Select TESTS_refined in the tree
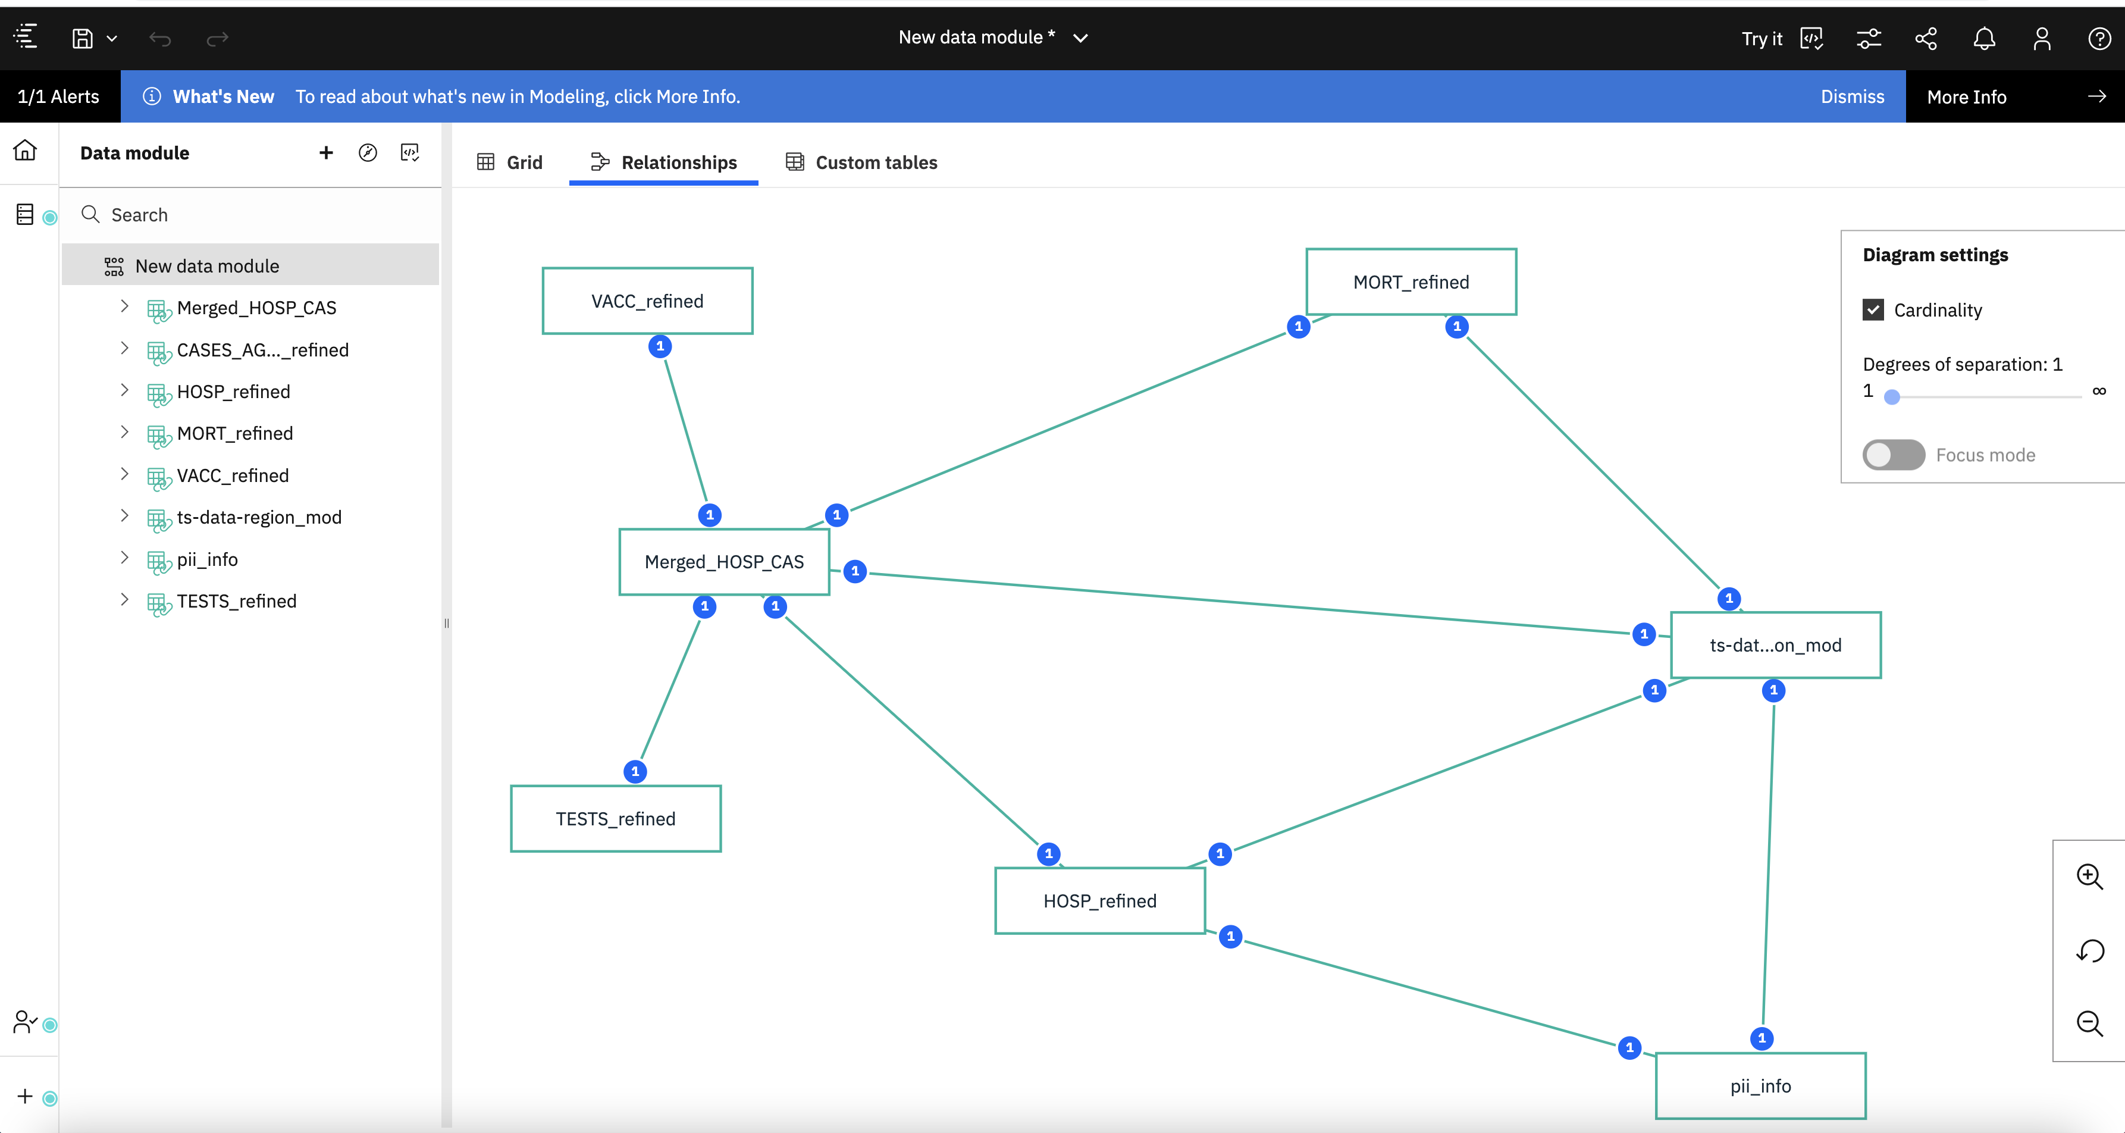2125x1133 pixels. (236, 602)
